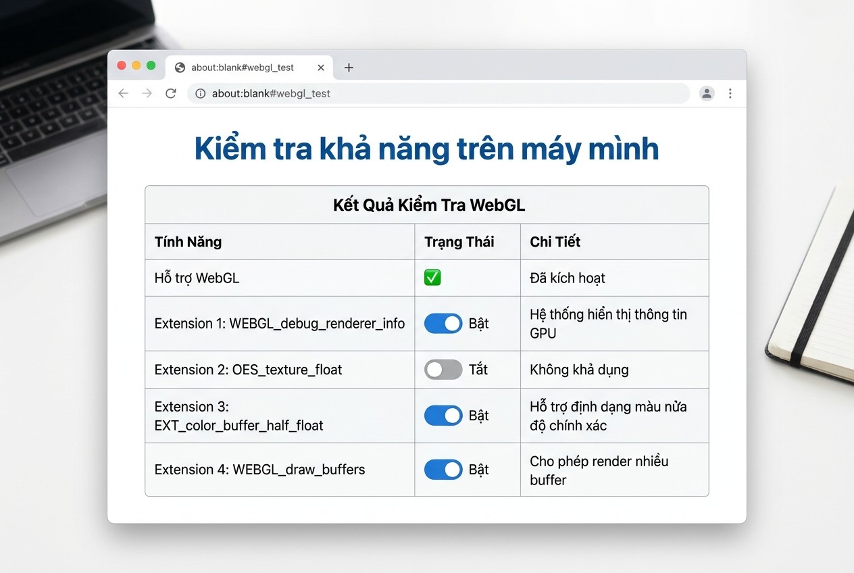Viewport: 854px width, 573px height.
Task: Focus the address bar URL field
Action: pyautogui.click(x=438, y=93)
